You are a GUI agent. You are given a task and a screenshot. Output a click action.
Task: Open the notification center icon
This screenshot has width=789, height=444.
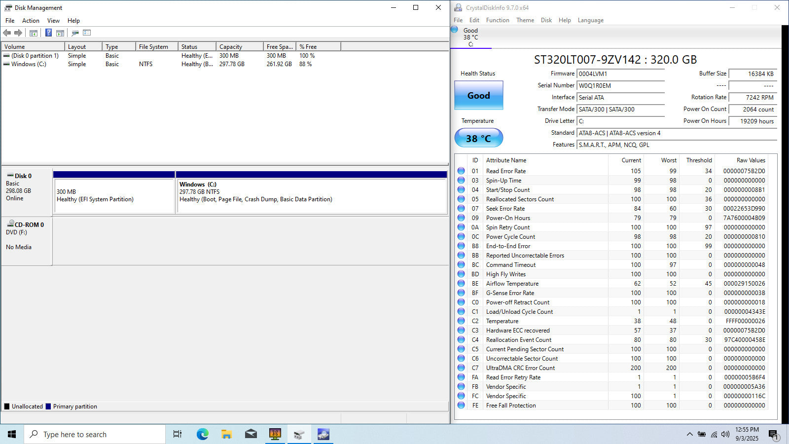click(x=773, y=434)
